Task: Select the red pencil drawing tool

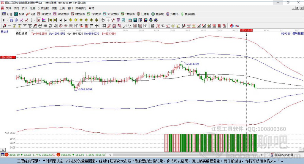Action: 4,26
